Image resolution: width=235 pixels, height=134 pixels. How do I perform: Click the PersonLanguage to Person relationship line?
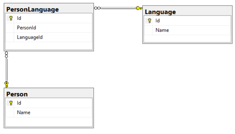coord(7,70)
